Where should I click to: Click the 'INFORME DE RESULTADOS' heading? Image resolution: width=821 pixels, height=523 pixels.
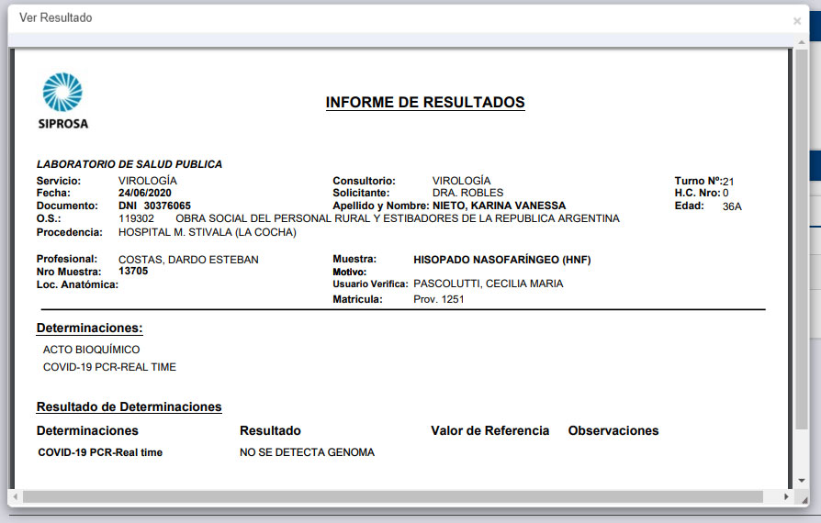pos(425,102)
